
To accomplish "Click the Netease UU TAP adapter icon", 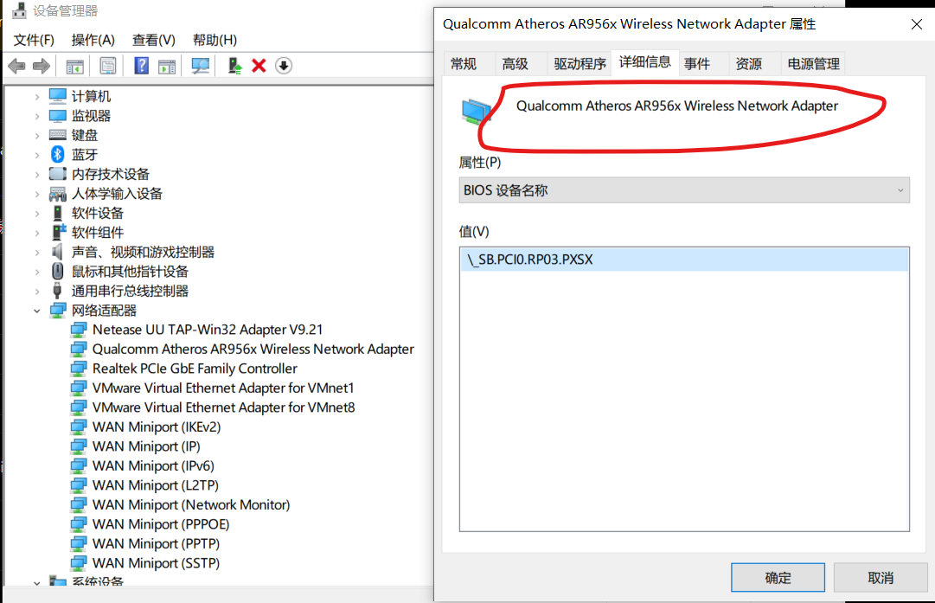I will tap(78, 330).
